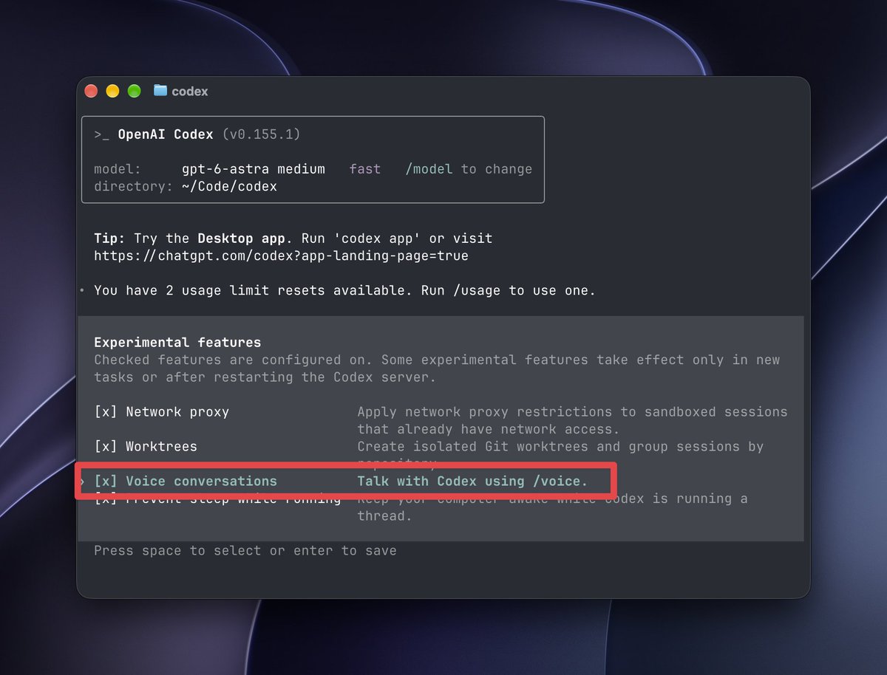Click the "model:" field label
Screen dimensions: 887x675
[118, 169]
